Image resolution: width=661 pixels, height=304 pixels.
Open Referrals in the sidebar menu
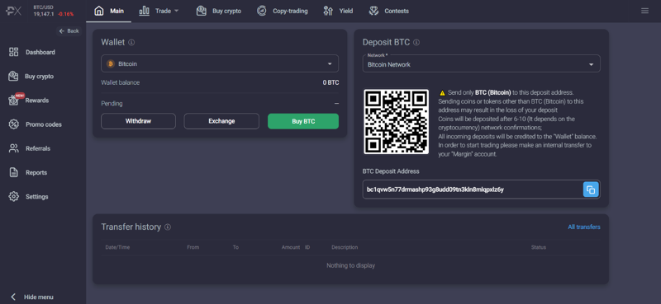coord(38,148)
